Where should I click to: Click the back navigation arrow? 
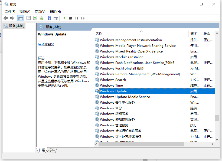pyautogui.click(x=6, y=18)
